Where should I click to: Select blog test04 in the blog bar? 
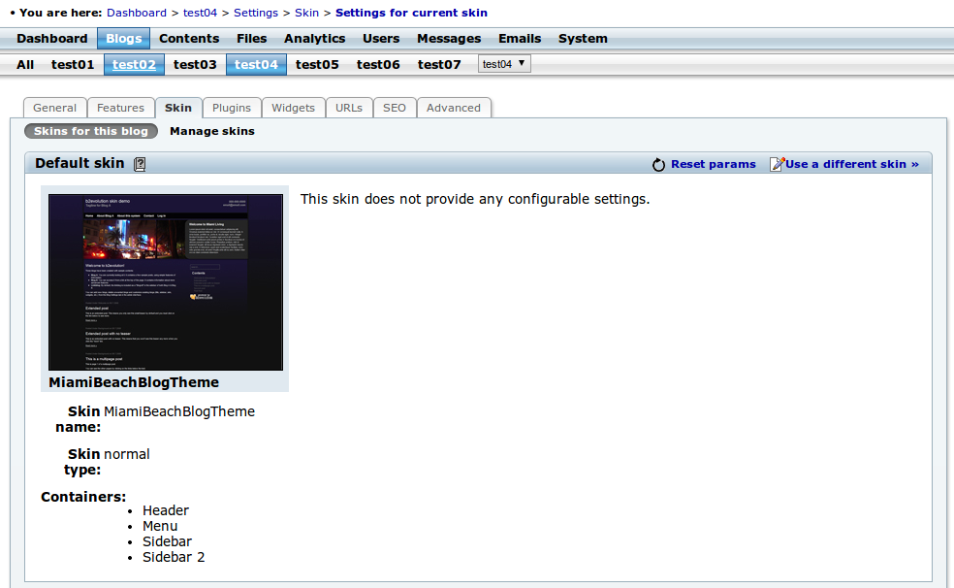click(256, 64)
